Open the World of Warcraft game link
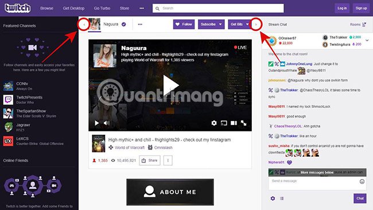 [130, 147]
